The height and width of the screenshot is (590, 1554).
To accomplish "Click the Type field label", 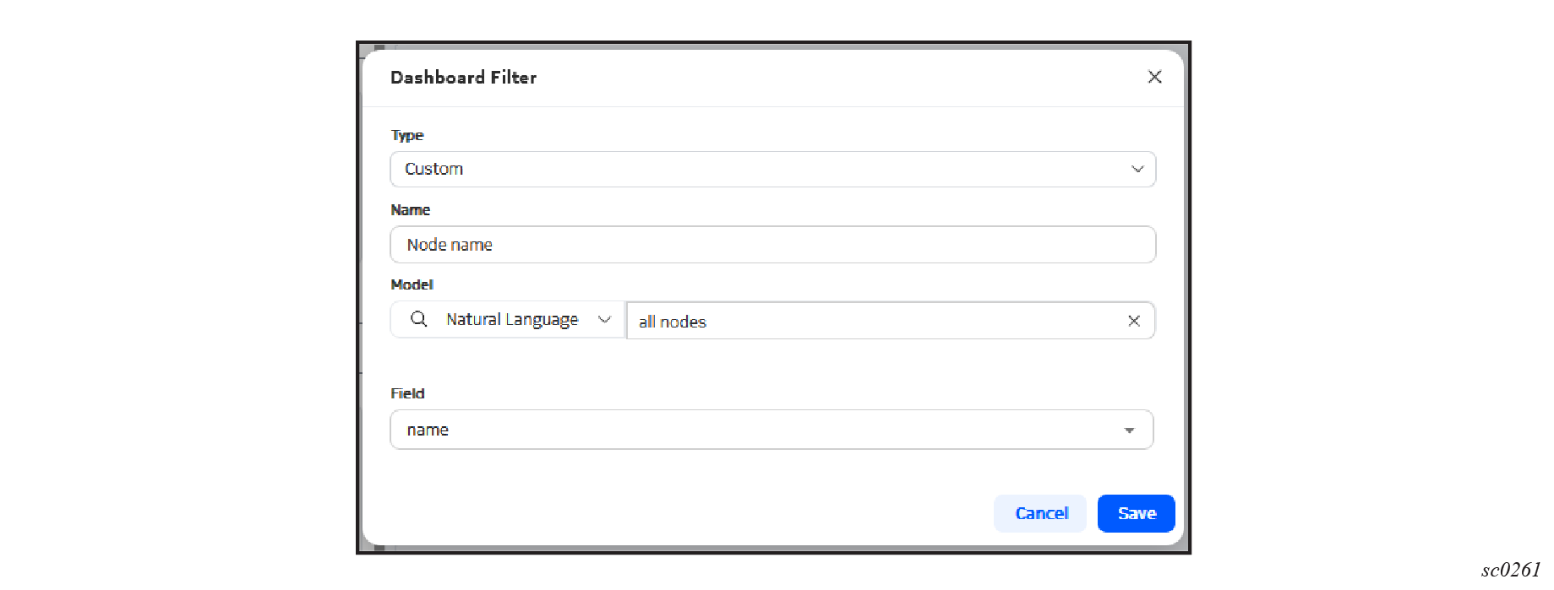I will pyautogui.click(x=407, y=135).
